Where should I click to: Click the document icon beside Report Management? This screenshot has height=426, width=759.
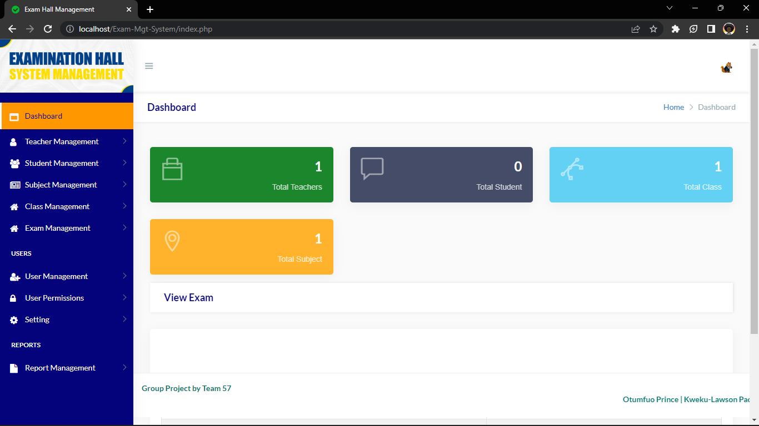13,368
